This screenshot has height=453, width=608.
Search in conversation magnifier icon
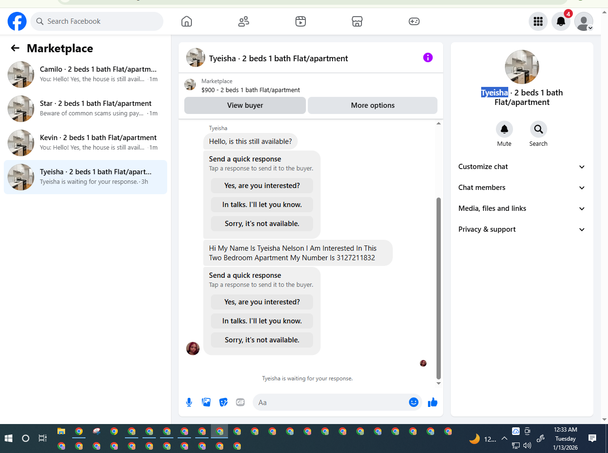tap(539, 129)
